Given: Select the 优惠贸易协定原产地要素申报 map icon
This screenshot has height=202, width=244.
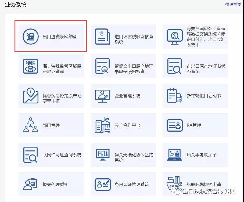Looking at the screenshot, I should [x=30, y=96].
